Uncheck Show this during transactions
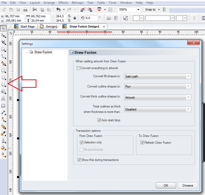Screen dimensions: 205x195 (x=79, y=160)
